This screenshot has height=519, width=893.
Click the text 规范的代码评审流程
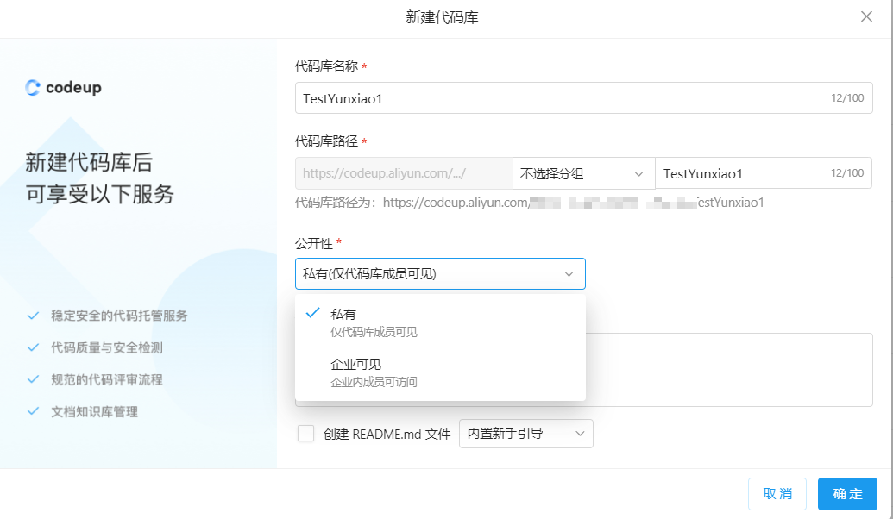[106, 379]
